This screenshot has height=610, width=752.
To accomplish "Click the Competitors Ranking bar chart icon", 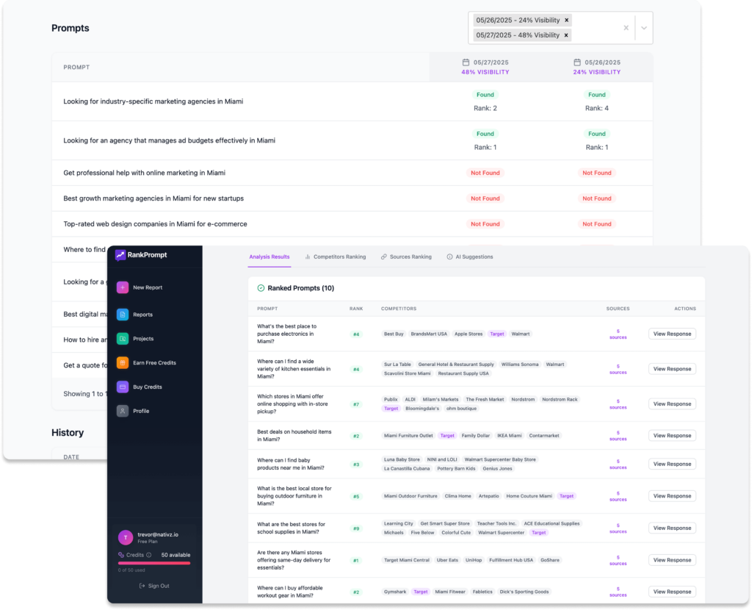I will tap(308, 256).
